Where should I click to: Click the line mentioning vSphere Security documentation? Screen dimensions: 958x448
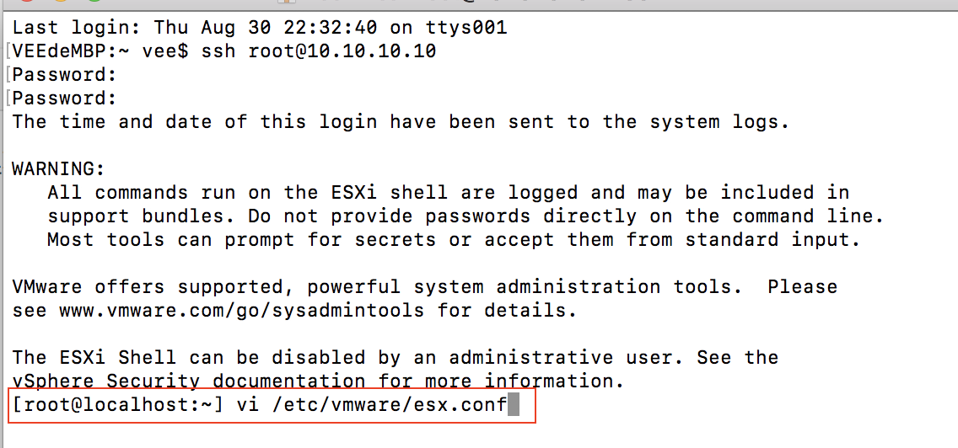pyautogui.click(x=318, y=381)
